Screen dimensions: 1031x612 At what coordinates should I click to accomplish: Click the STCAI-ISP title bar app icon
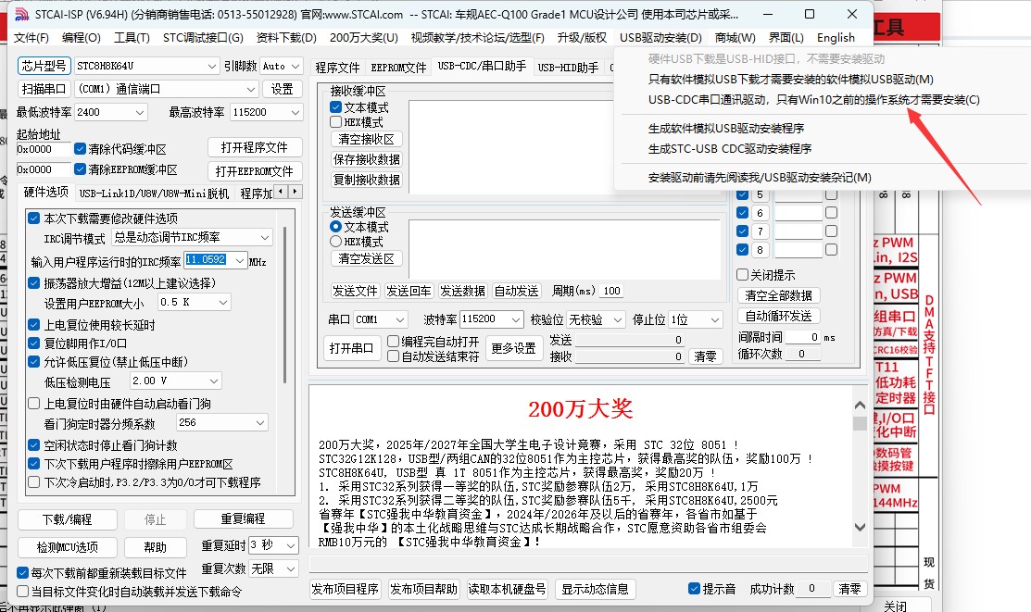(x=21, y=14)
